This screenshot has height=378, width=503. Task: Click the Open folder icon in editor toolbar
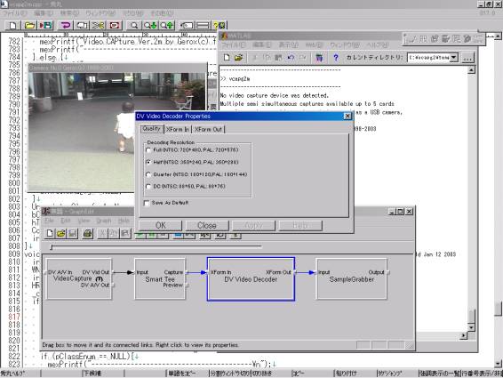(x=29, y=25)
